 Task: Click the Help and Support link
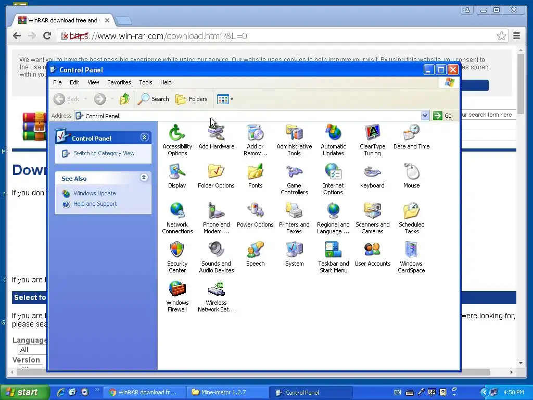95,204
